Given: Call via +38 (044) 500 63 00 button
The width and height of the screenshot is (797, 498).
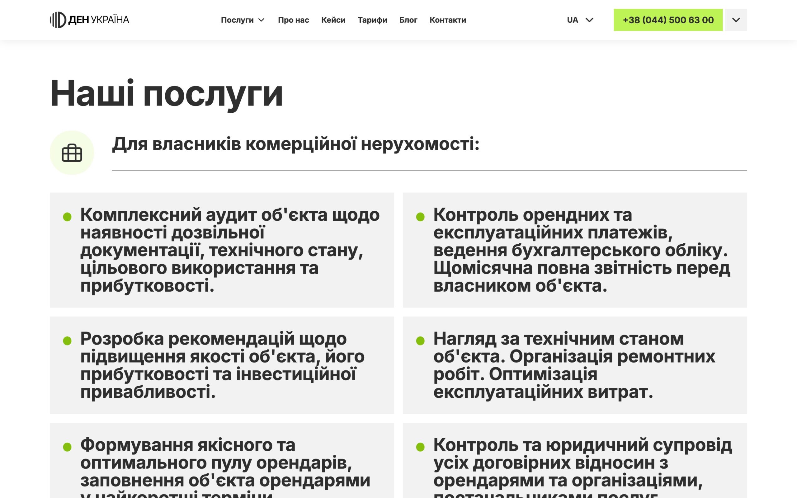Looking at the screenshot, I should 668,20.
